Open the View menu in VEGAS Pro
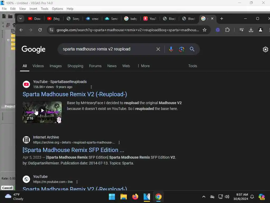Viewport: 270px width, 203px height. pos(22,9)
